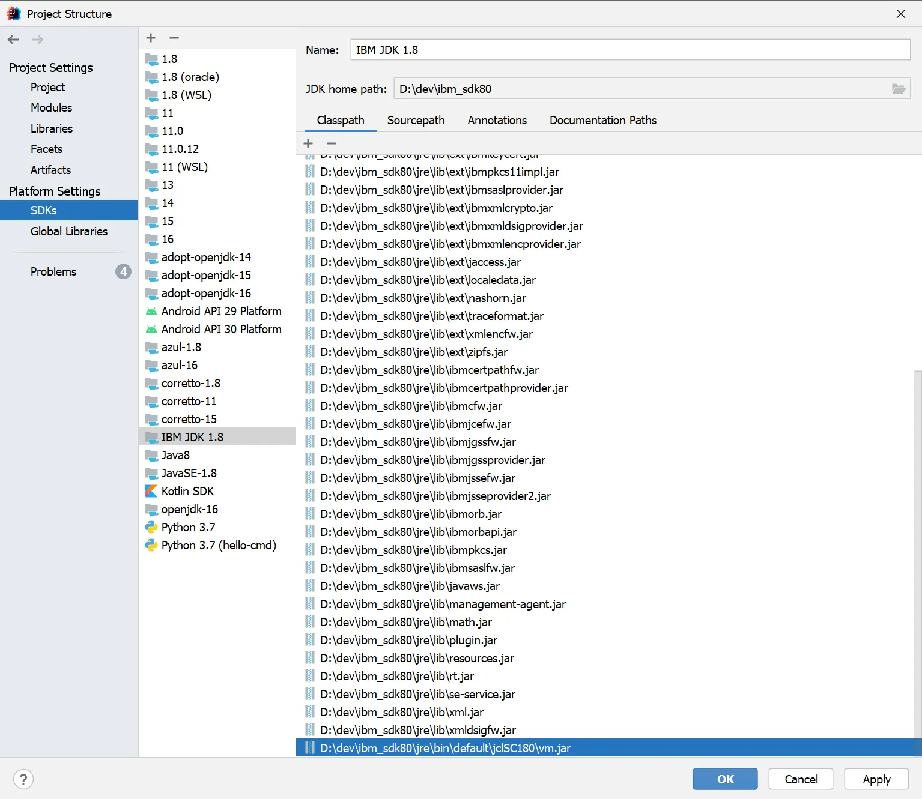Select the 1.8 (WSL) SDK

tap(217, 95)
